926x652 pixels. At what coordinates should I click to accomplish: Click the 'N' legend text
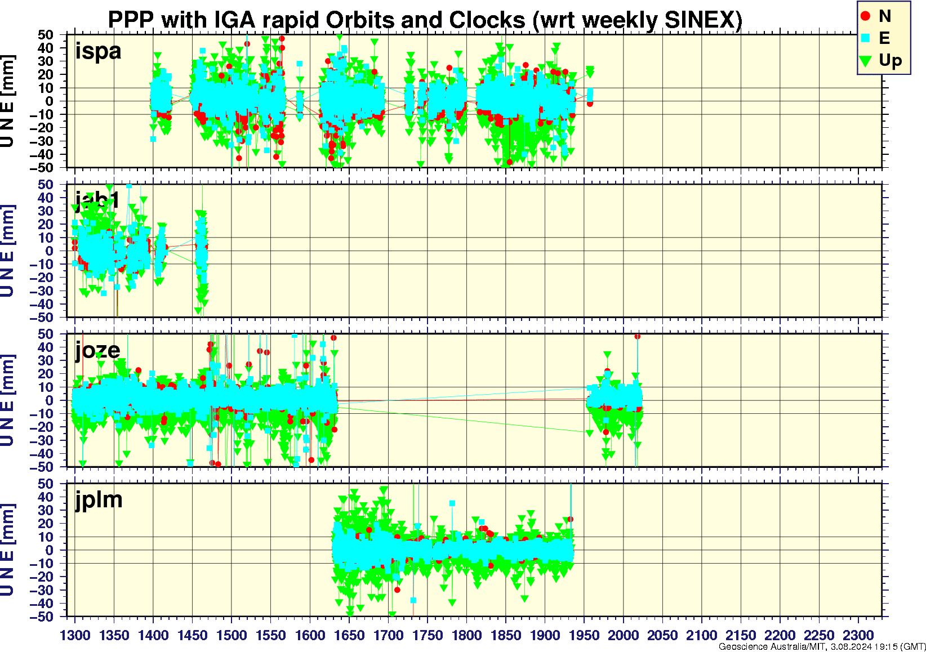(885, 16)
